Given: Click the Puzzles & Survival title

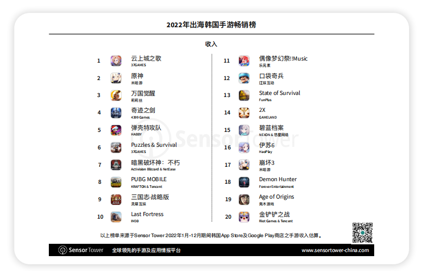Looking at the screenshot, I should [154, 145].
